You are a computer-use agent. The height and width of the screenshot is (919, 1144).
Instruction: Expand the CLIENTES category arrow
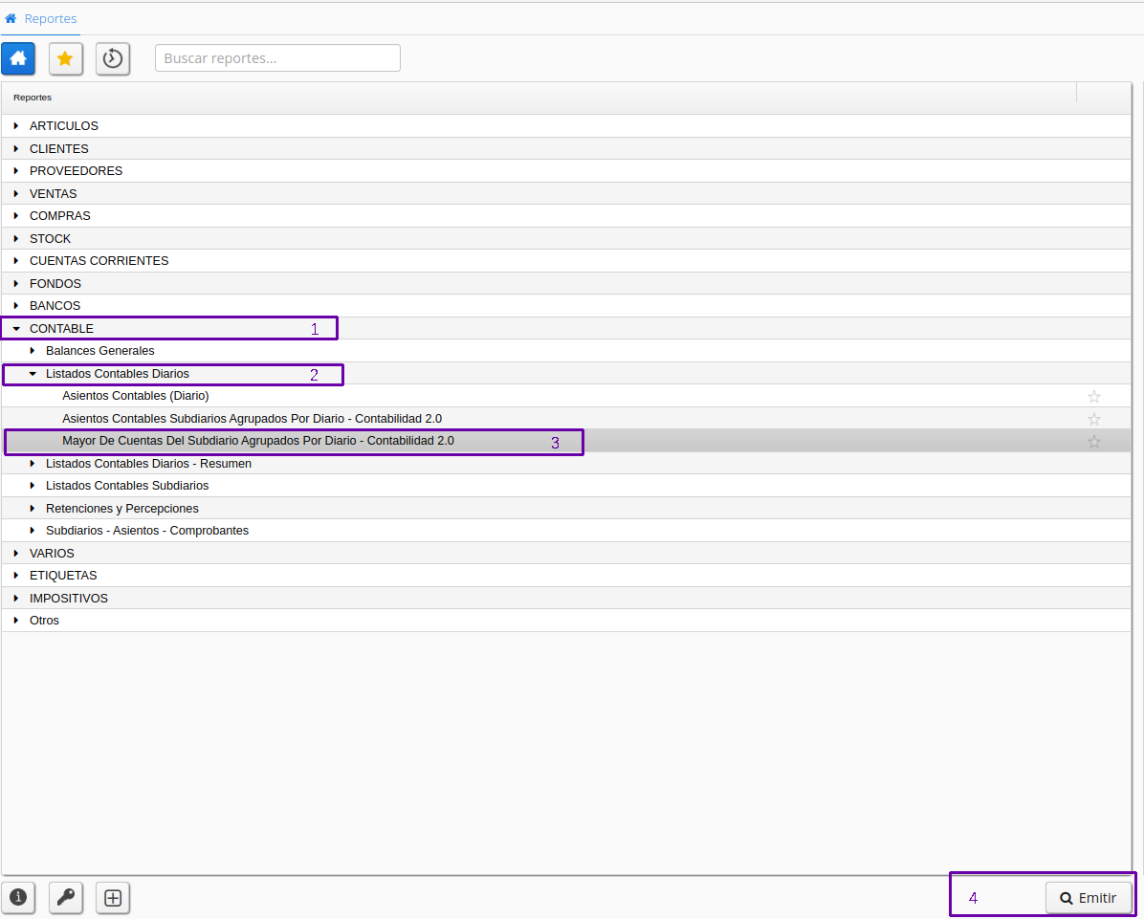tap(16, 149)
